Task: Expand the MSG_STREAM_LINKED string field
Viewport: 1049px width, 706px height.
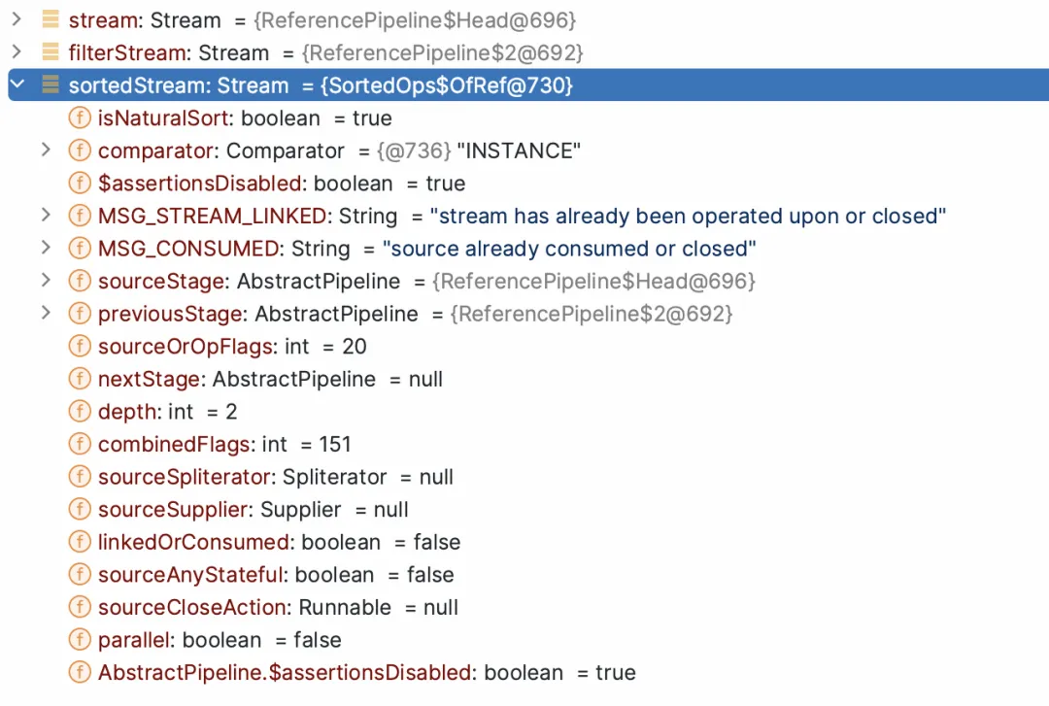Action: 46,216
